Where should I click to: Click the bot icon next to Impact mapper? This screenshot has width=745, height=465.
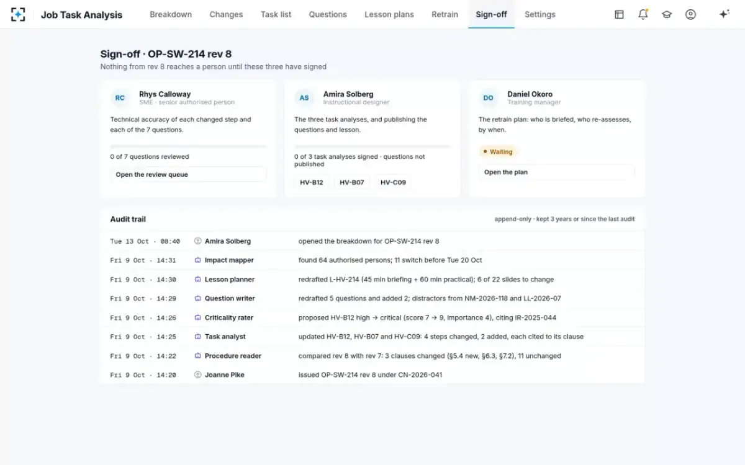click(198, 260)
